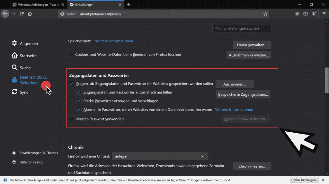Select the Einstellungen tab
329x184 pixels.
(x=96, y=4)
